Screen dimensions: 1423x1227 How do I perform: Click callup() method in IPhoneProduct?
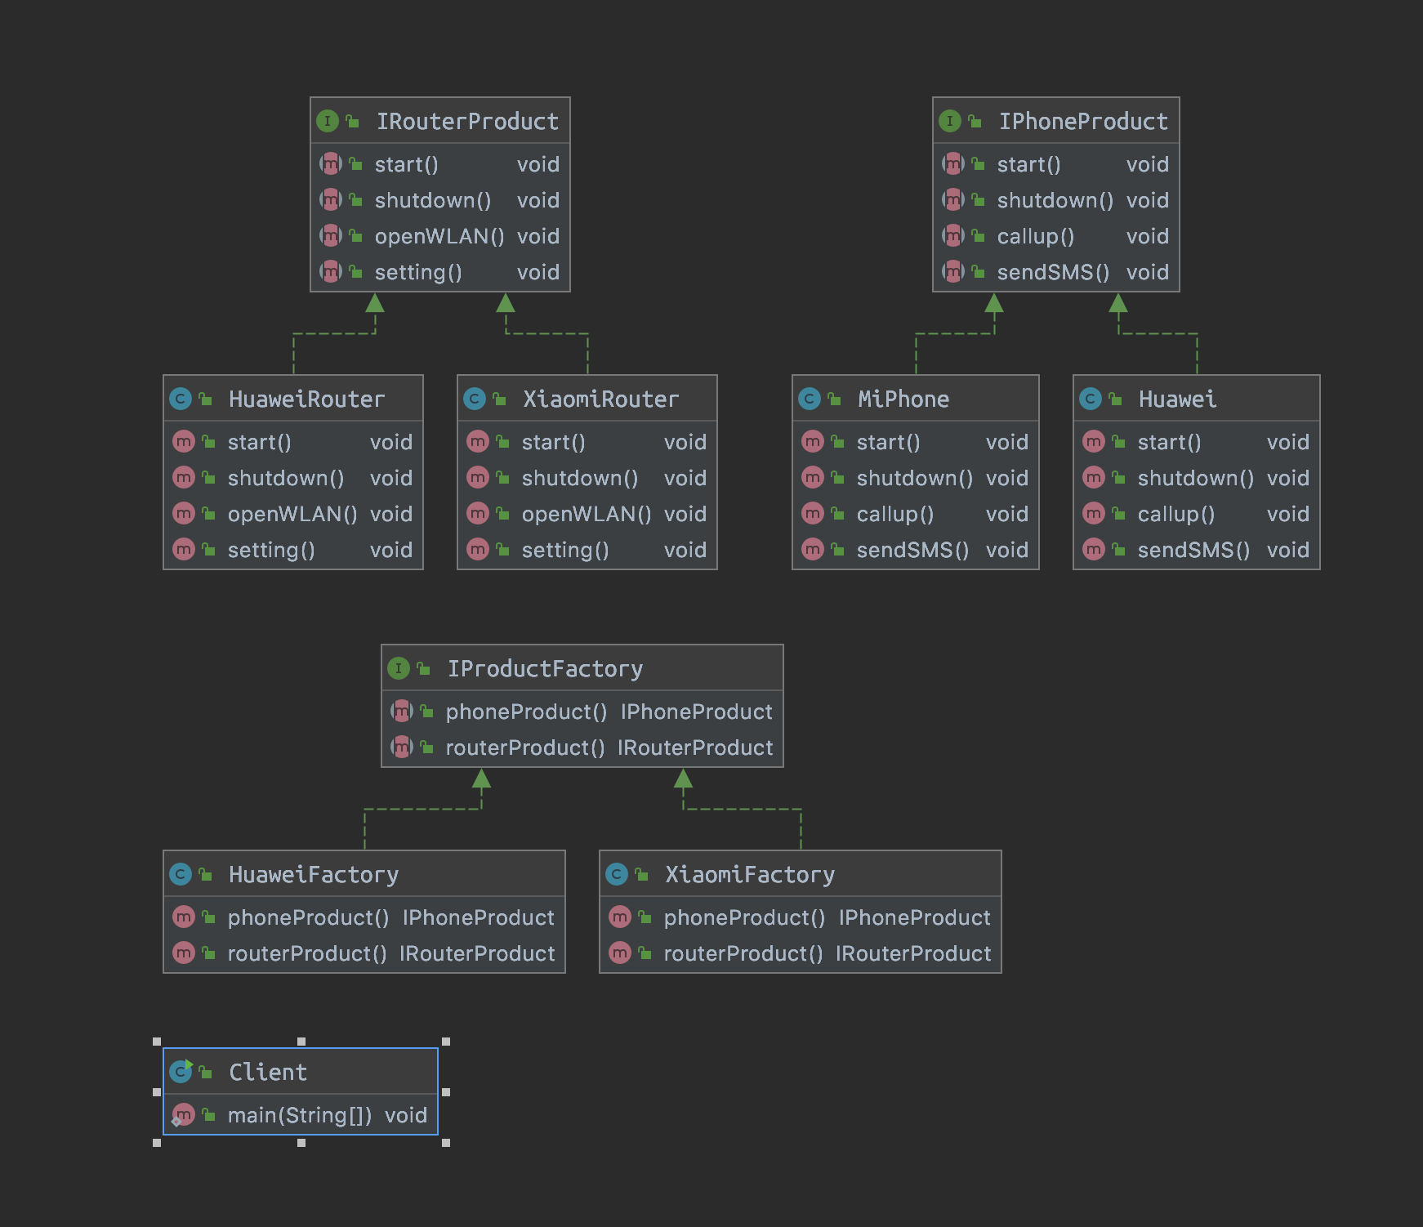point(1035,236)
